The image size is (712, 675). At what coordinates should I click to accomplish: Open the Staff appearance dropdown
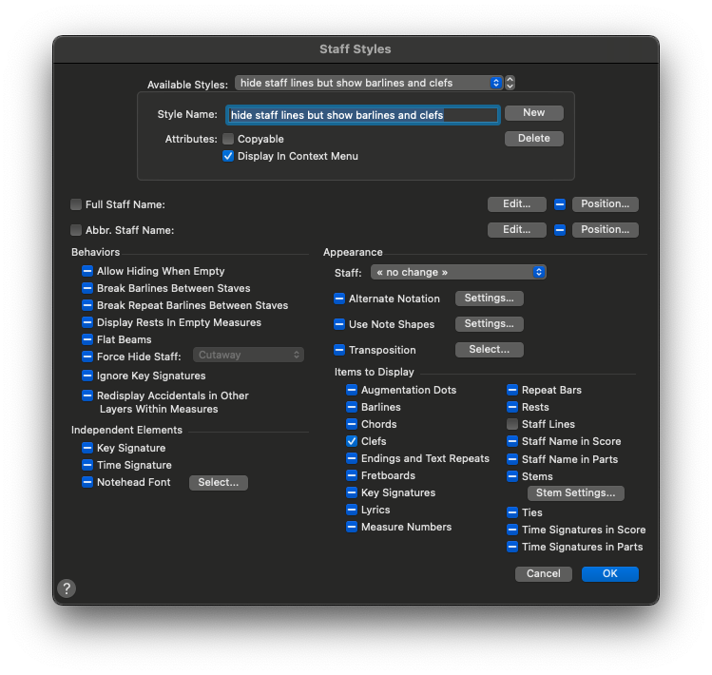click(x=458, y=272)
